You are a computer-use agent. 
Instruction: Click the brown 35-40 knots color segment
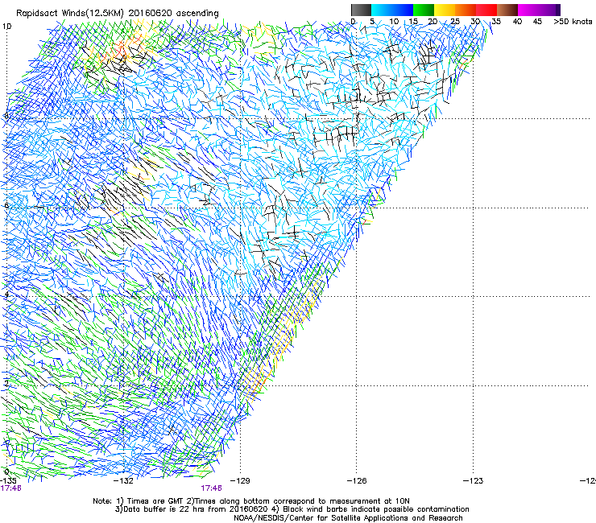[507, 10]
